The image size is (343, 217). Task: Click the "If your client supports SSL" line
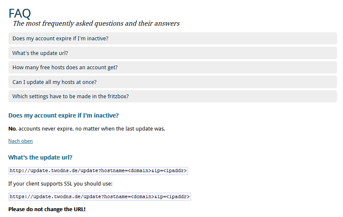pyautogui.click(x=60, y=184)
